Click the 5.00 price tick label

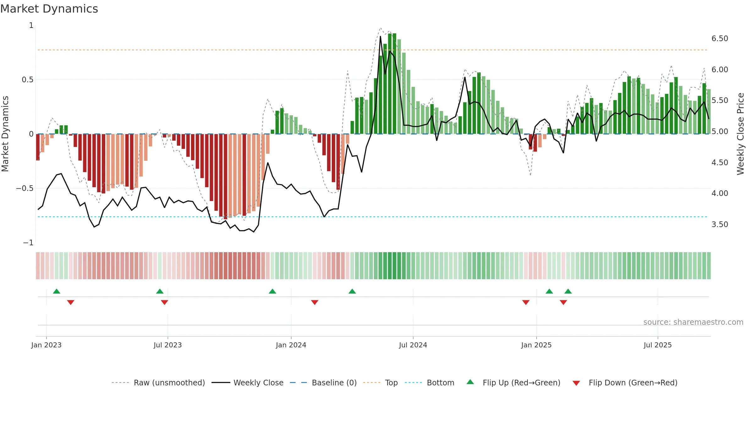[x=720, y=132]
